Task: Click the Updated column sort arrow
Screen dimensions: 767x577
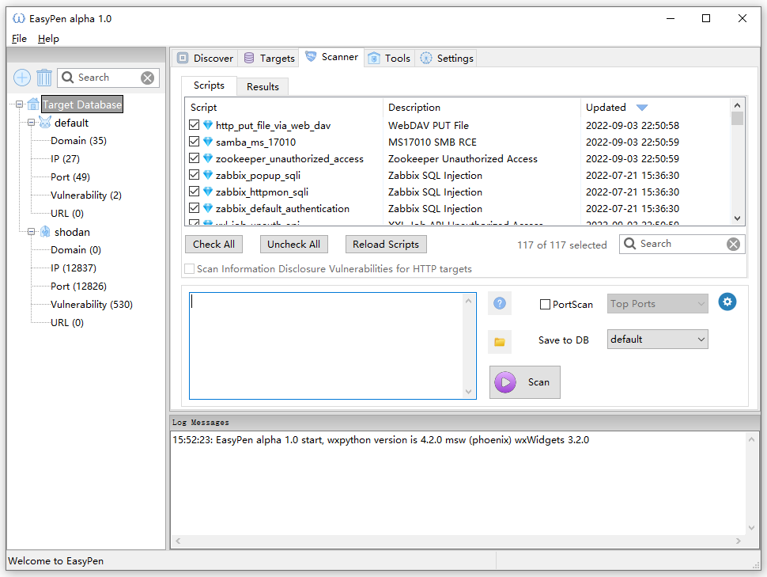Action: coord(642,107)
